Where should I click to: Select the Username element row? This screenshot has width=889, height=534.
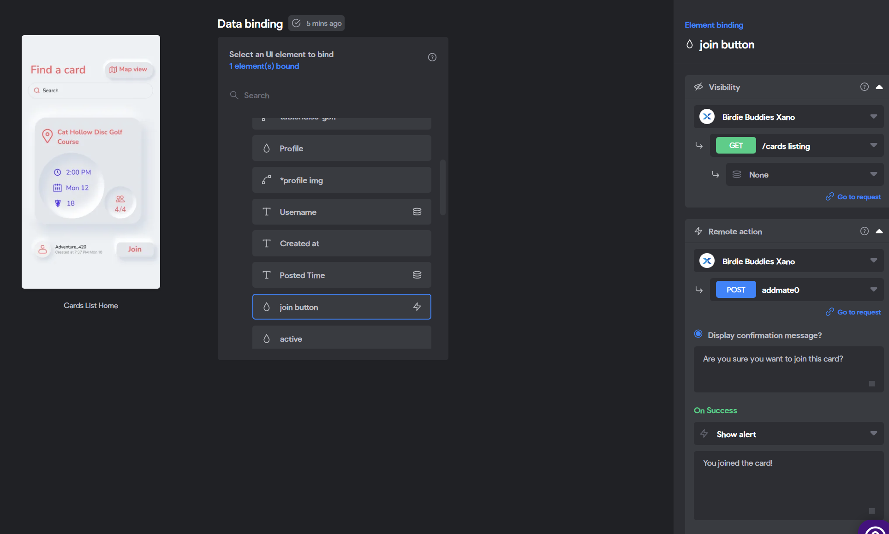pyautogui.click(x=341, y=212)
